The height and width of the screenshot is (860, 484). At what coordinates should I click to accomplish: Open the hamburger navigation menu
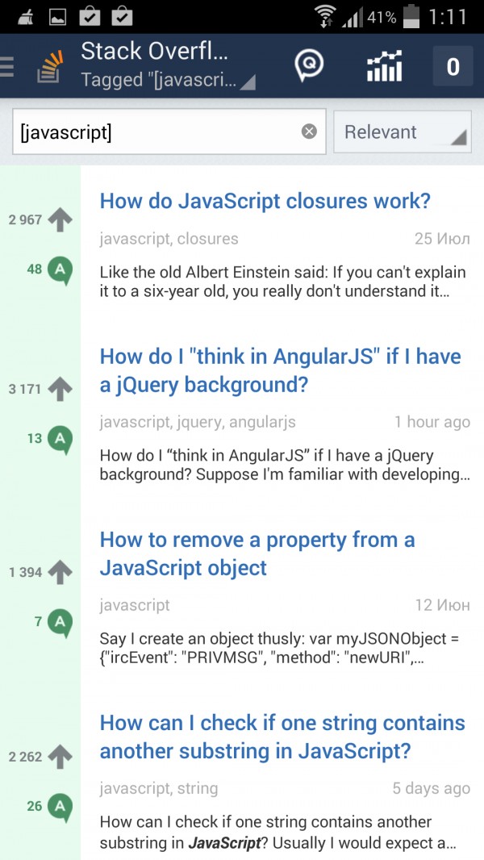click(7, 66)
